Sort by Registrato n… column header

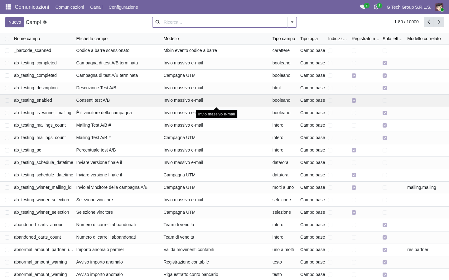(x=365, y=39)
